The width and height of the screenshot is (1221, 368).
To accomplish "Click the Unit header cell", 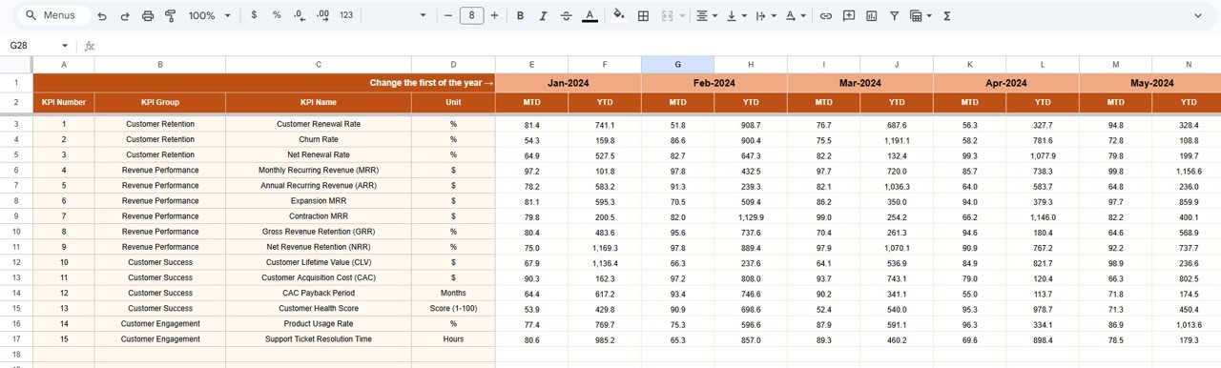I will click(453, 102).
